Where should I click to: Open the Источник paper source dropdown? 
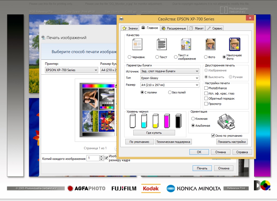pos(170,71)
